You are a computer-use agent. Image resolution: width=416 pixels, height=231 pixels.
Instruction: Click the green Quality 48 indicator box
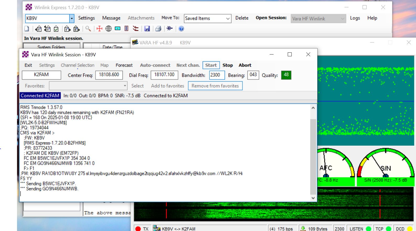pos(286,75)
